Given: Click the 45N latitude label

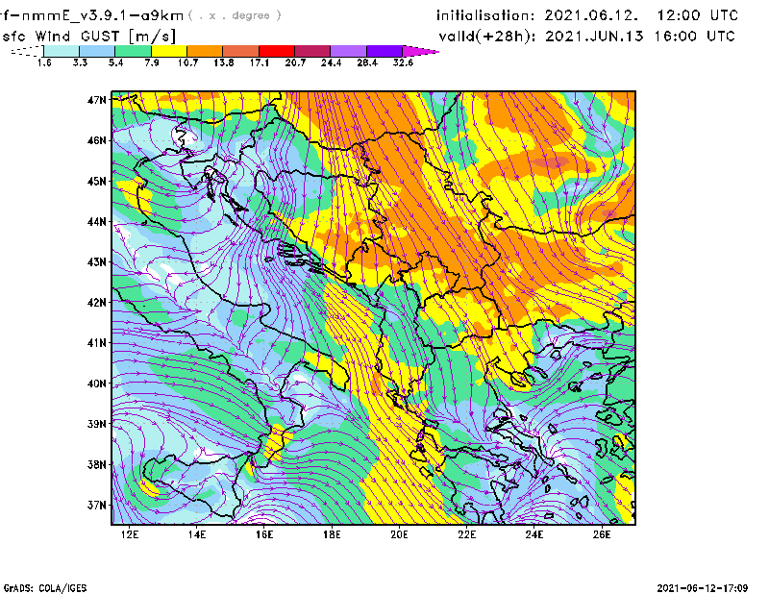Looking at the screenshot, I should 97,182.
